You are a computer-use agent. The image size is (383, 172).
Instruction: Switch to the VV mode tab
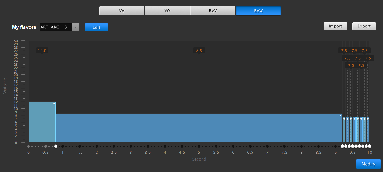122,10
